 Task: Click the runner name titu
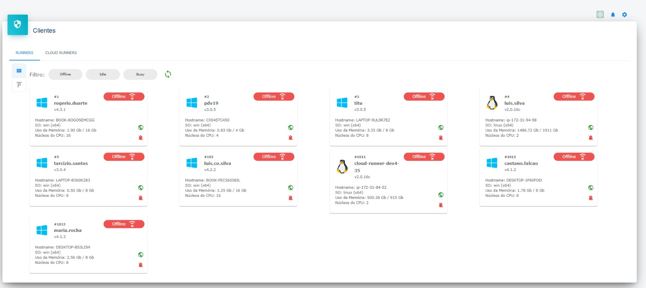click(359, 103)
